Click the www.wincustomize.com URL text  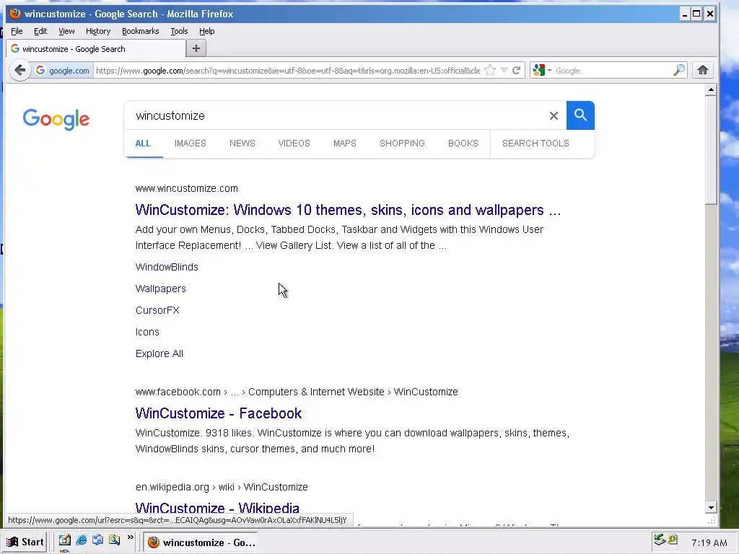(x=187, y=188)
